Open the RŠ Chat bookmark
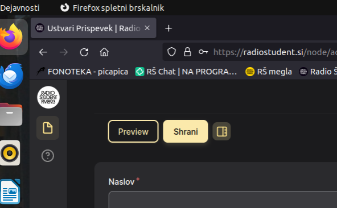 tap(186, 72)
